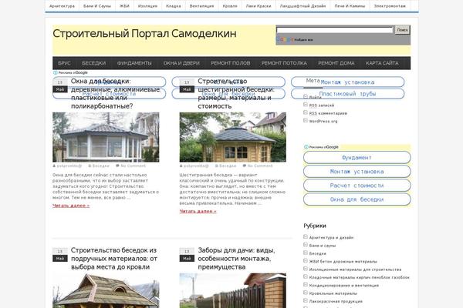The height and width of the screenshot is (308, 463).
Task: Open article Заборы для дачи: виды
Action: tap(236, 259)
